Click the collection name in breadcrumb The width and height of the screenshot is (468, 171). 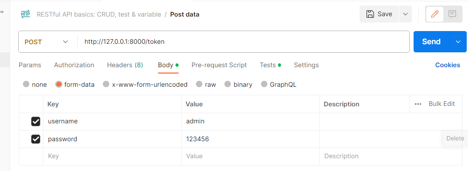tap(99, 14)
